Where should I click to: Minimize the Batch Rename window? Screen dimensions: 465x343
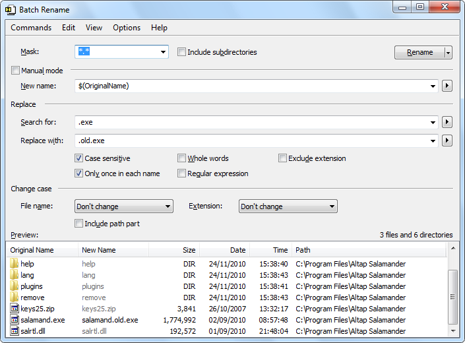(x=402, y=7)
